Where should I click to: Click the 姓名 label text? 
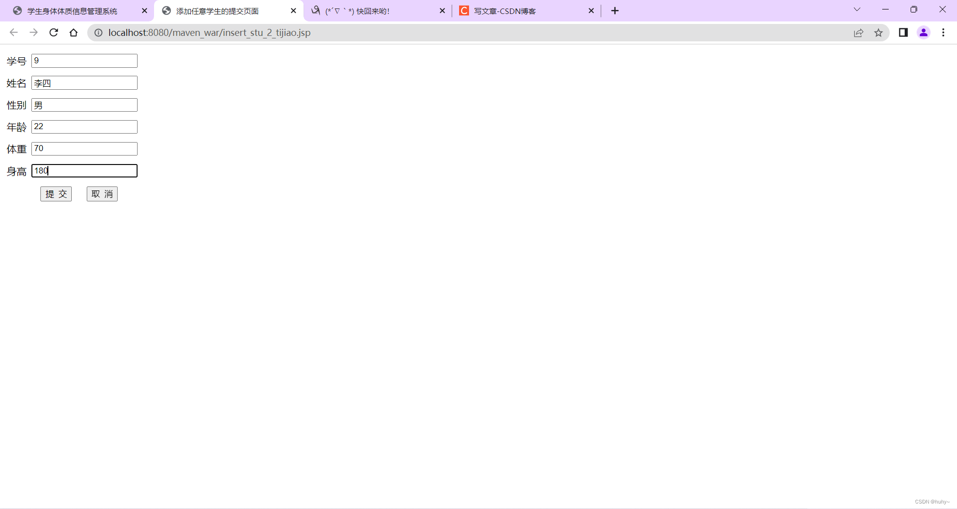(16, 83)
